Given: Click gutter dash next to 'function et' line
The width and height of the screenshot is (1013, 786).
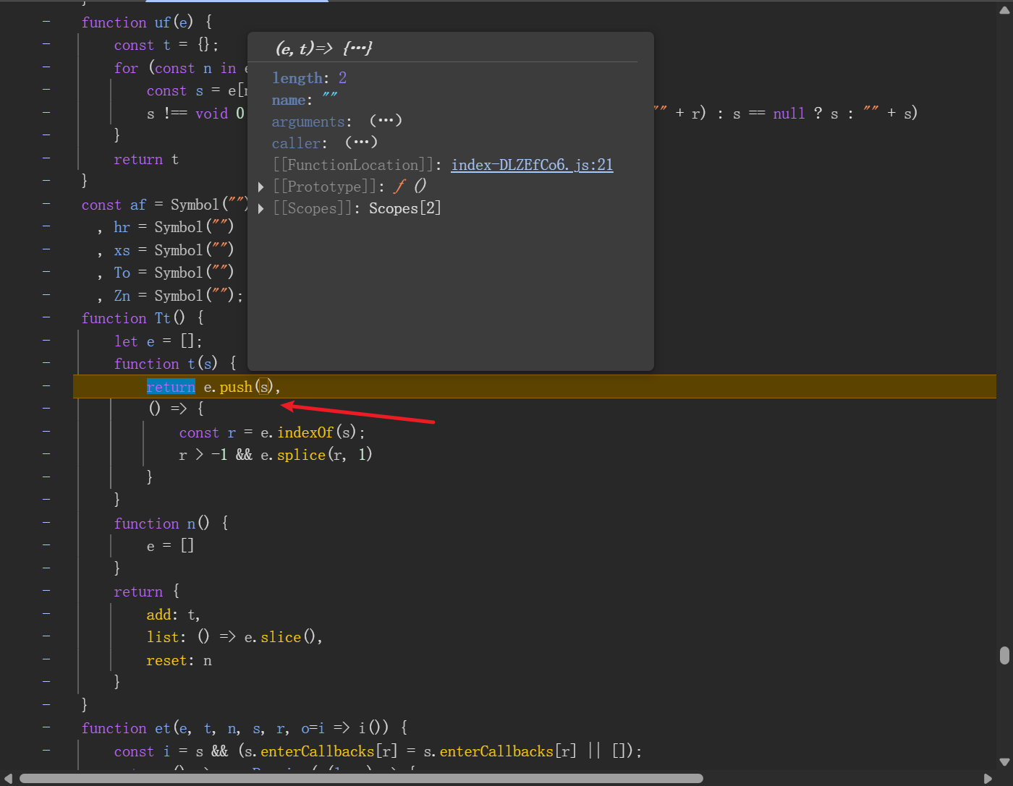Looking at the screenshot, I should tap(46, 727).
